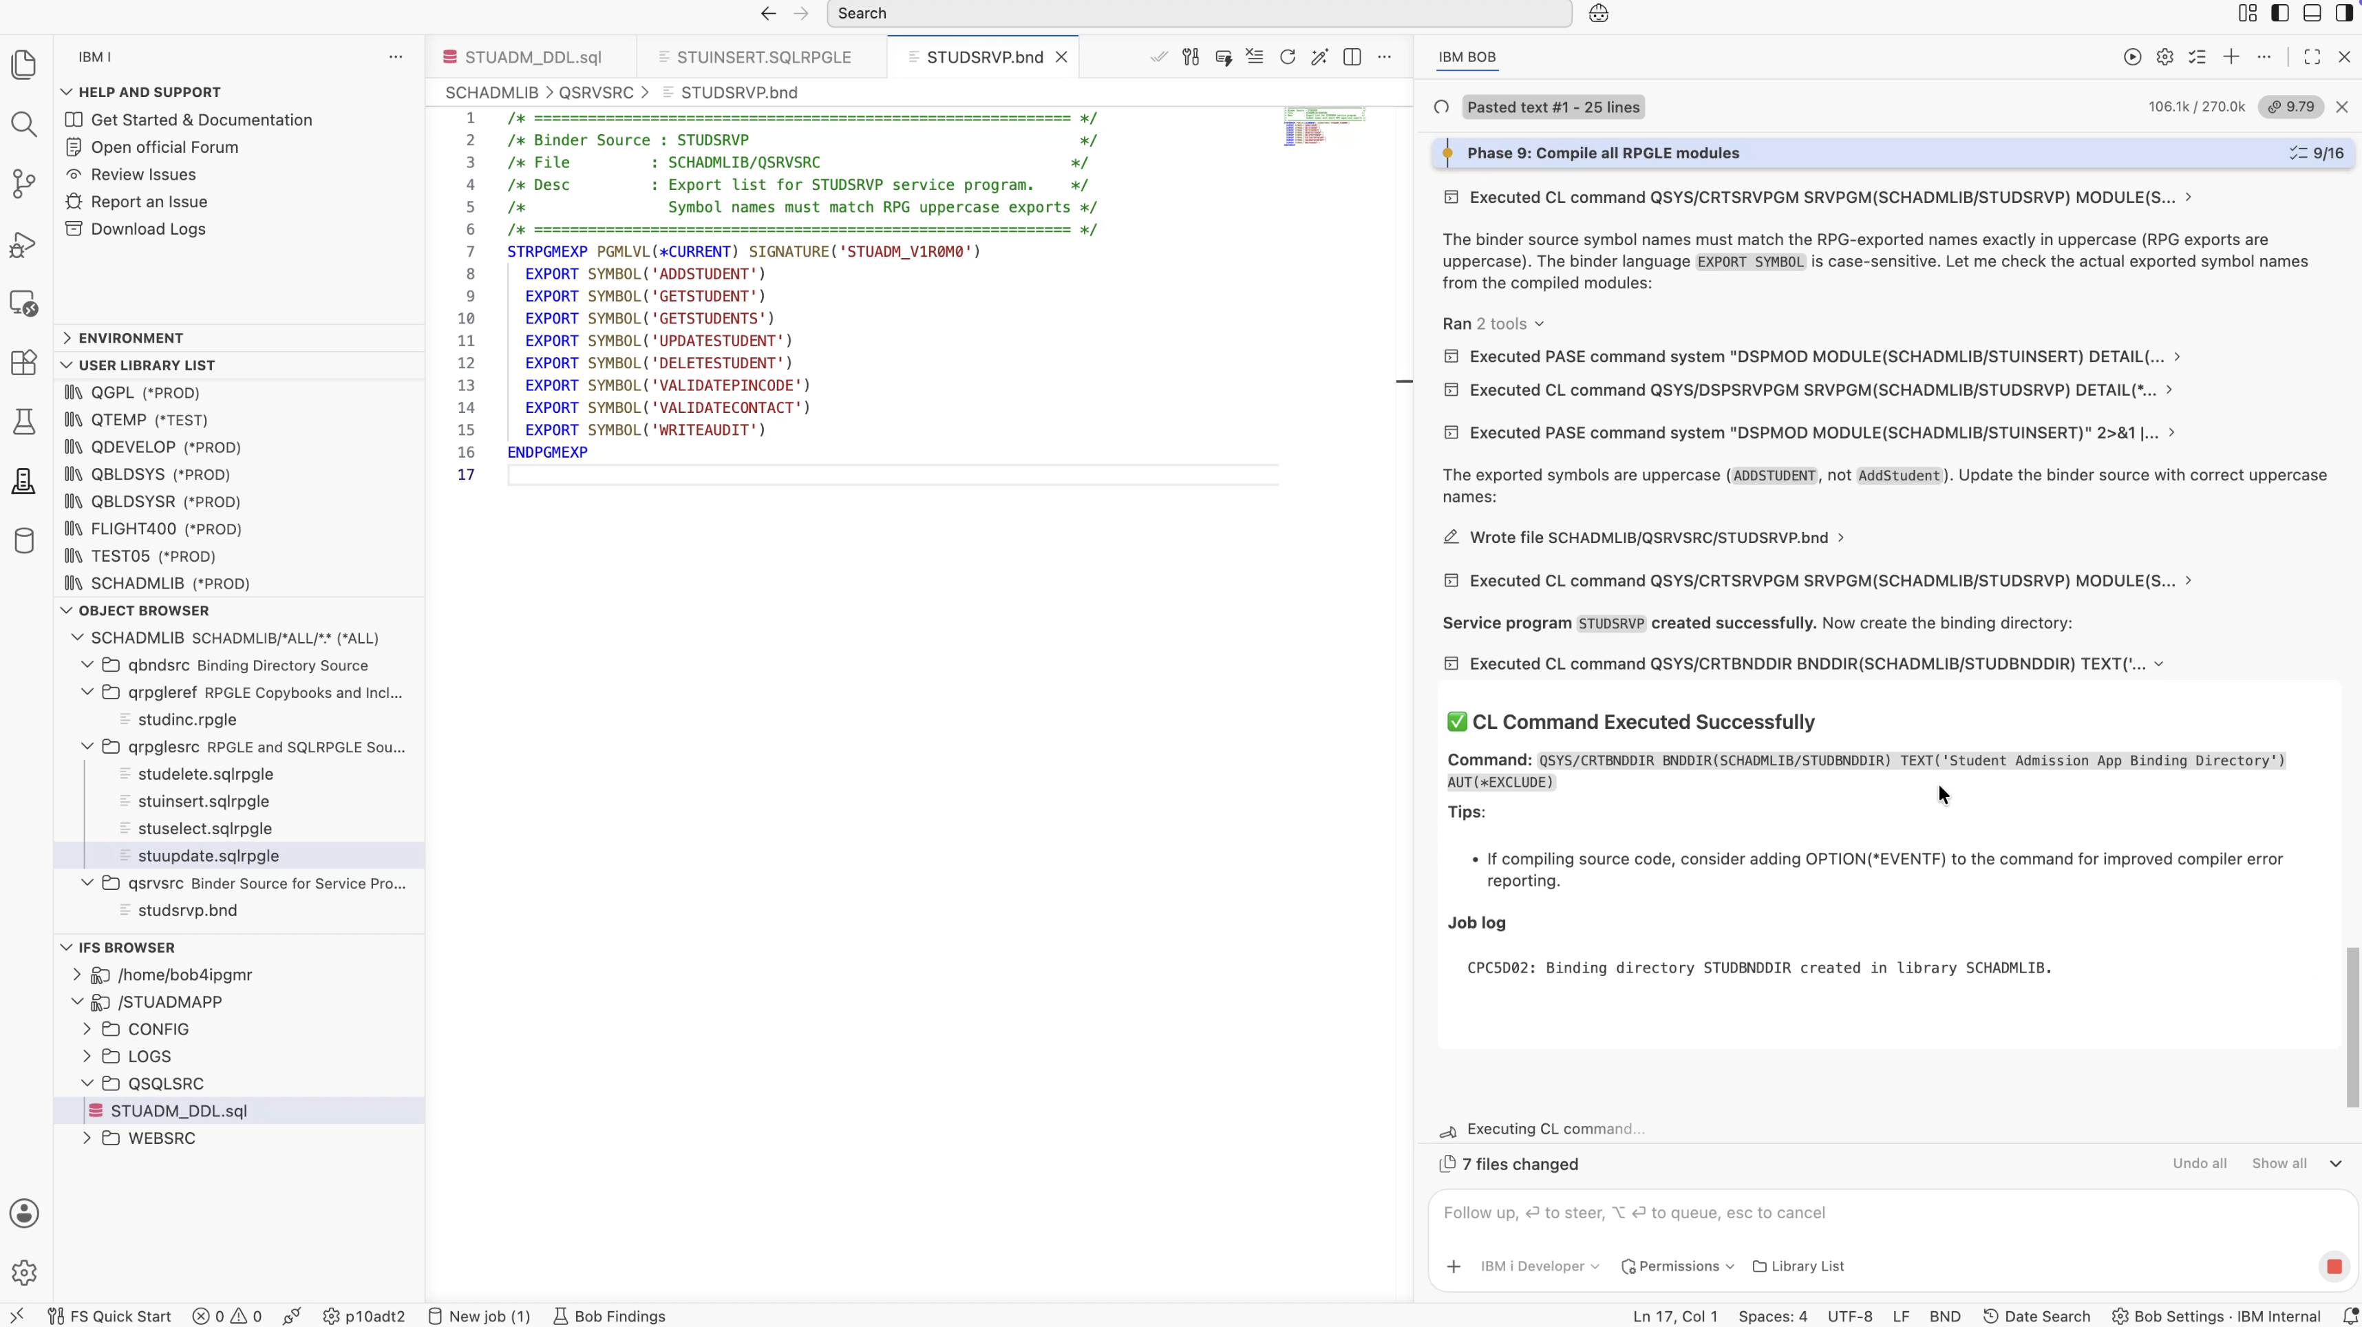The height and width of the screenshot is (1327, 2362).
Task: Dismiss the Pasted text #1 attachment
Action: [x=2342, y=107]
